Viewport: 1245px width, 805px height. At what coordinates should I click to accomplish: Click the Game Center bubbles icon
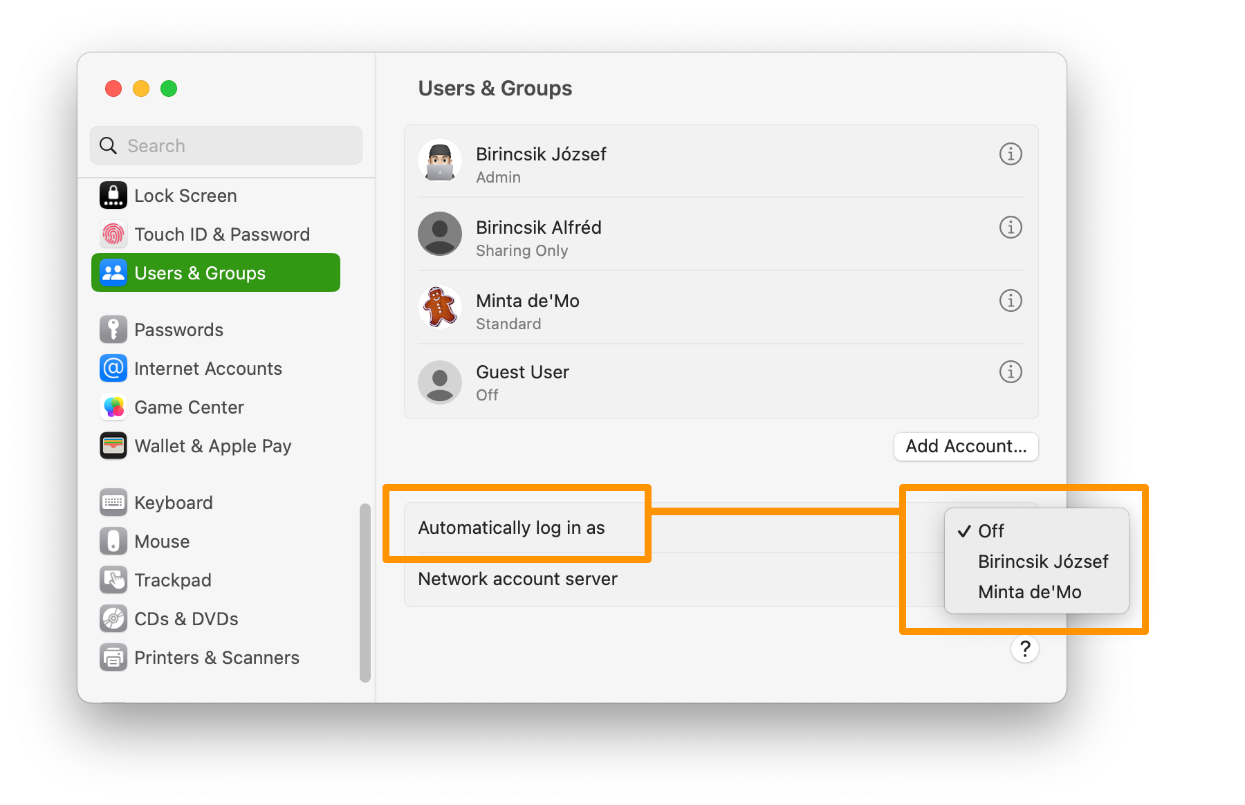click(x=113, y=407)
